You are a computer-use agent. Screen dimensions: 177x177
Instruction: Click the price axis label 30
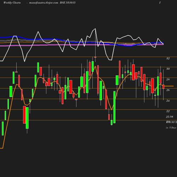(x=168, y=69)
